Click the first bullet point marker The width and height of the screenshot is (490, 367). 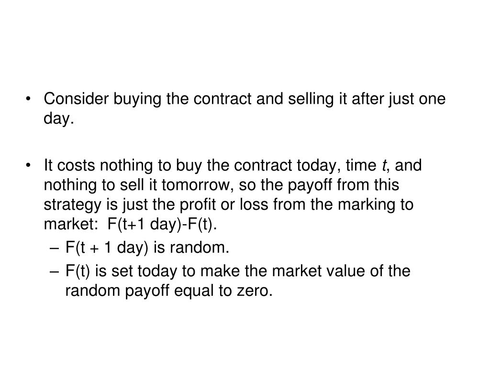28,99
